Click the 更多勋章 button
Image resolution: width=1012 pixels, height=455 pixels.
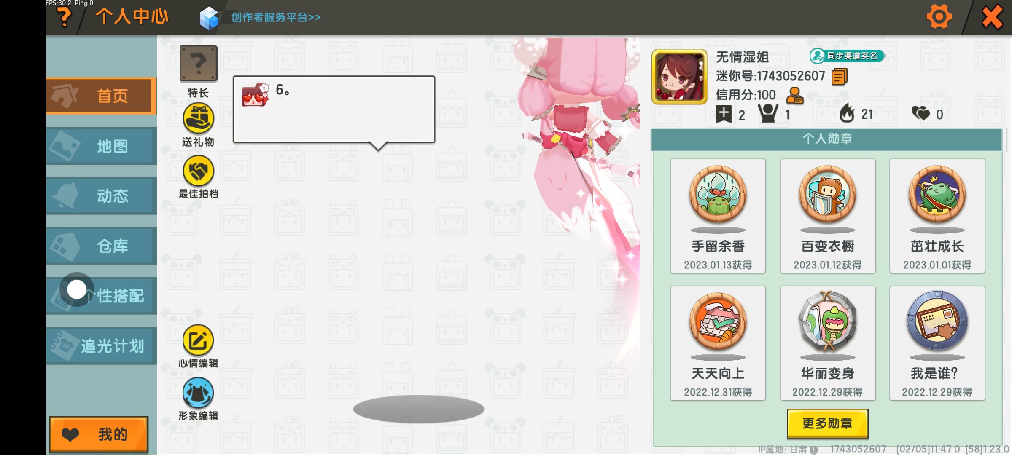827,423
